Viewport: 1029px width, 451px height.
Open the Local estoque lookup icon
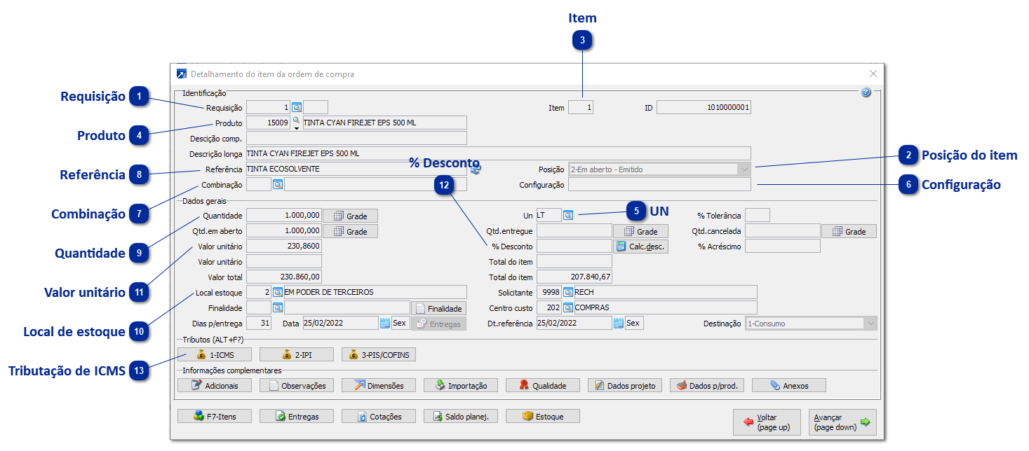click(x=277, y=293)
